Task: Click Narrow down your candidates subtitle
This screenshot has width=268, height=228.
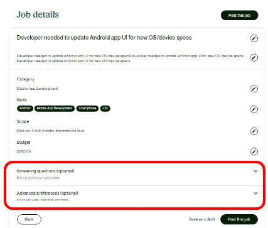Action: pyautogui.click(x=38, y=178)
